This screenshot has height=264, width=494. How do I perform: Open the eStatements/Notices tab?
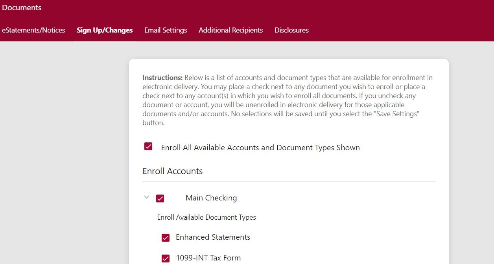pos(33,30)
